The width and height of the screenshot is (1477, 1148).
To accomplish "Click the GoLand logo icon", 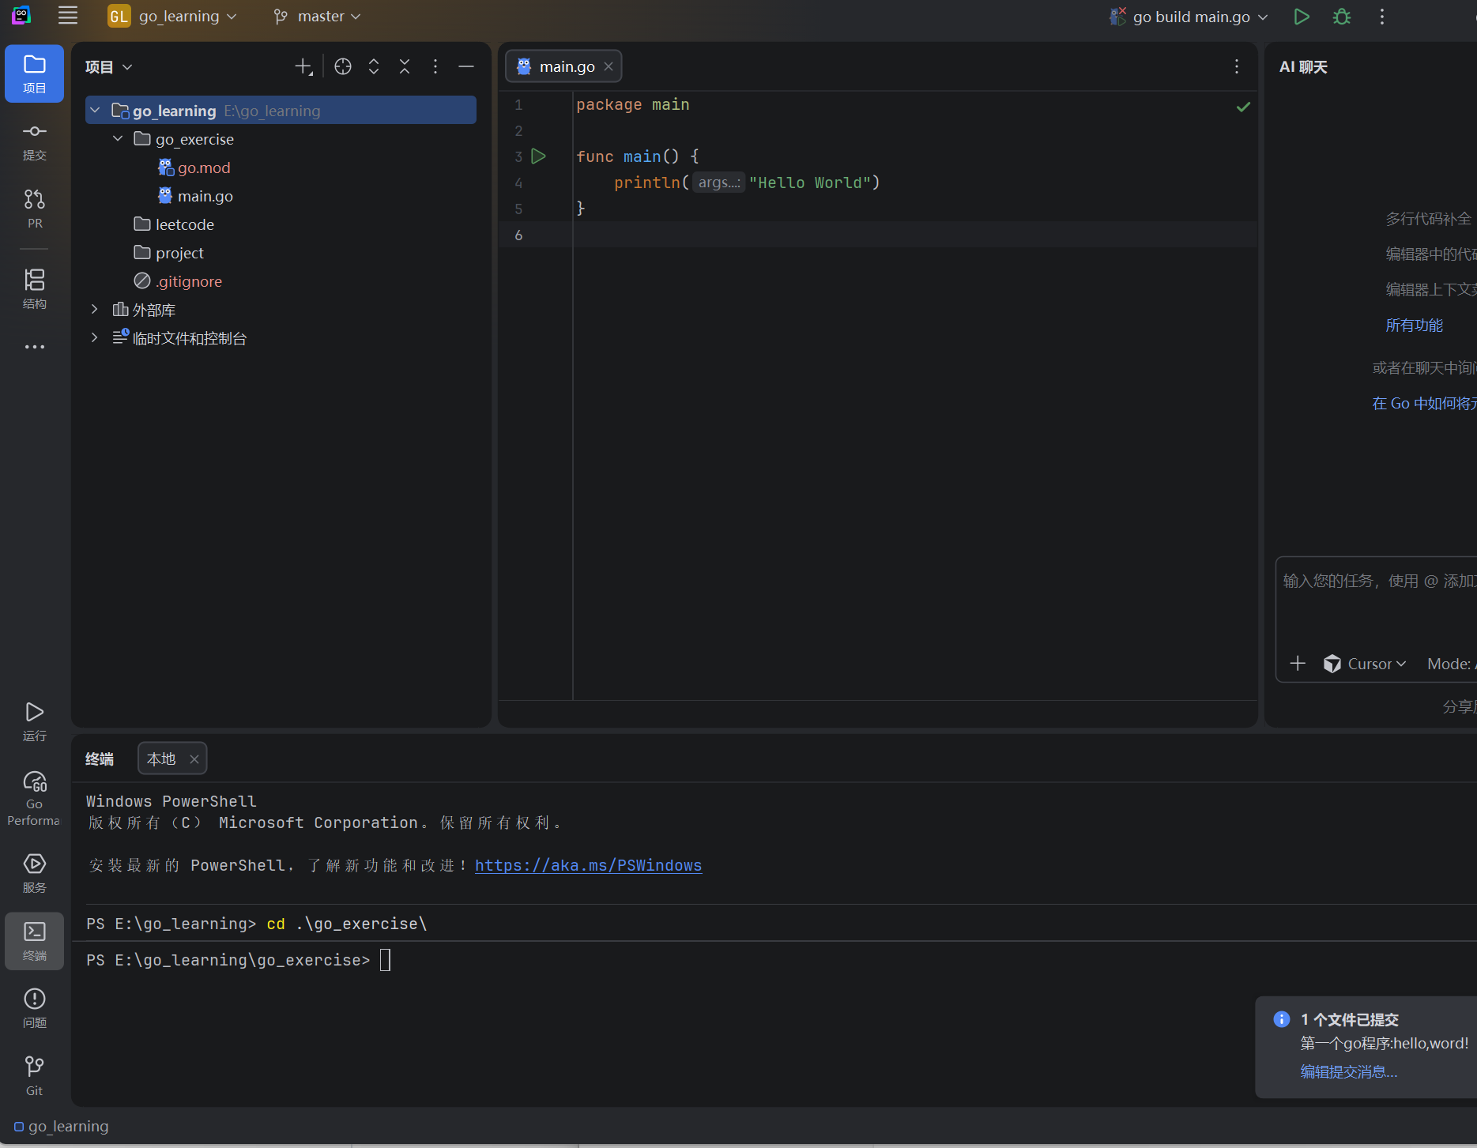I will coord(21,15).
